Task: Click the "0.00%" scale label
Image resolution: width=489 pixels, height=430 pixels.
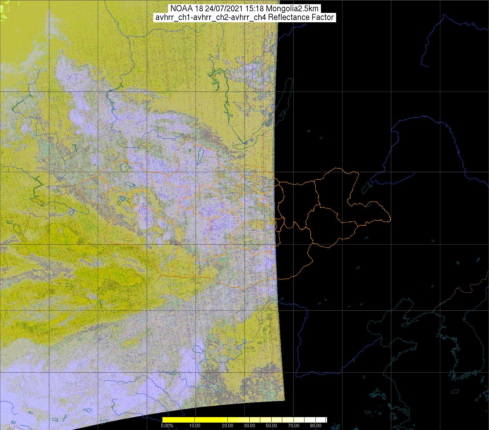Action: tap(167, 426)
